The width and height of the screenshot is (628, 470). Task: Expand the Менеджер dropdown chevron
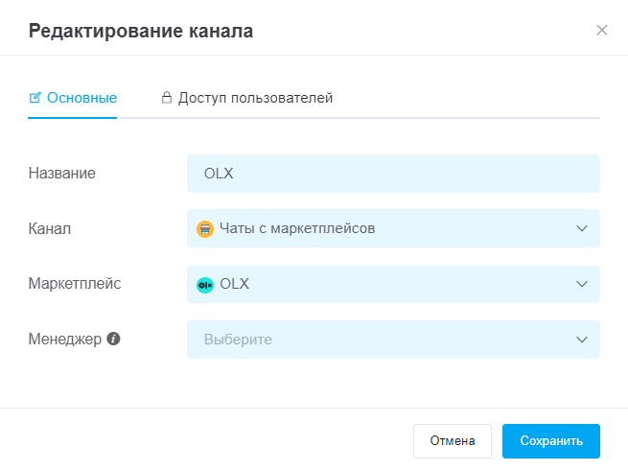(x=581, y=340)
